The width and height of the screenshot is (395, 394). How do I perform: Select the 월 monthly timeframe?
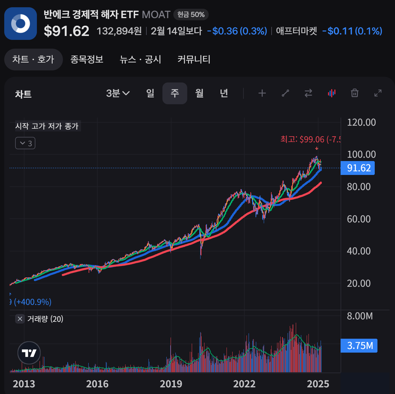[x=199, y=93]
